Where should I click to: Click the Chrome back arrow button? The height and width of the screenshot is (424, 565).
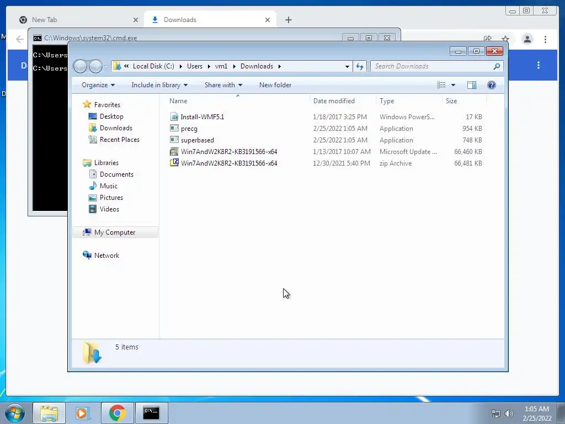[x=20, y=39]
